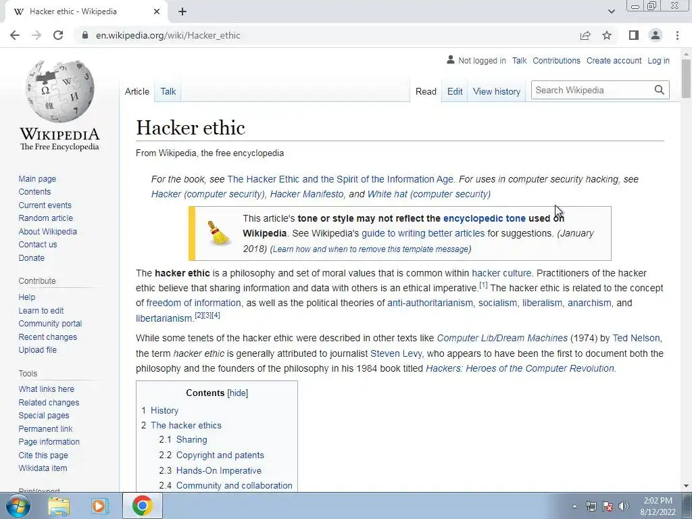Click the broom cleanup template icon
This screenshot has width=692, height=519.
coord(218,233)
